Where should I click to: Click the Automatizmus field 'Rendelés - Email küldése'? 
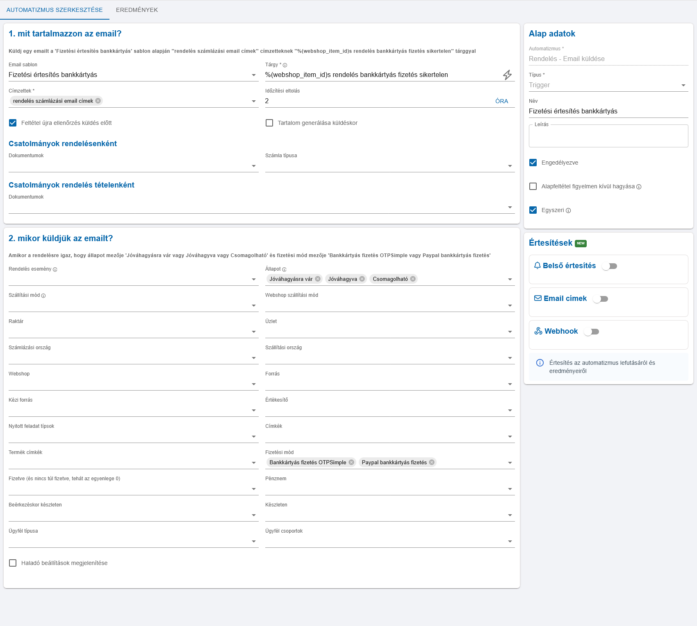click(x=608, y=59)
